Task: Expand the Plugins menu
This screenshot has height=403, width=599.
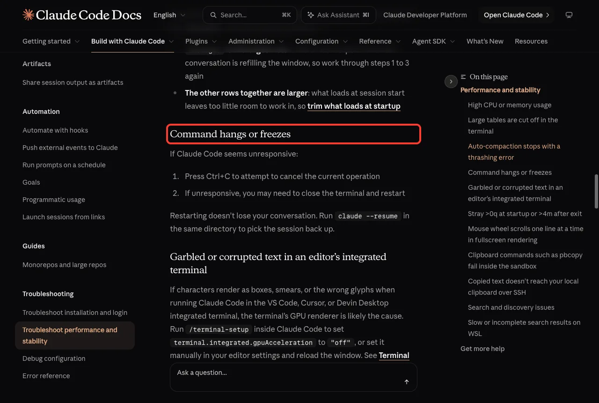Action: 201,41
